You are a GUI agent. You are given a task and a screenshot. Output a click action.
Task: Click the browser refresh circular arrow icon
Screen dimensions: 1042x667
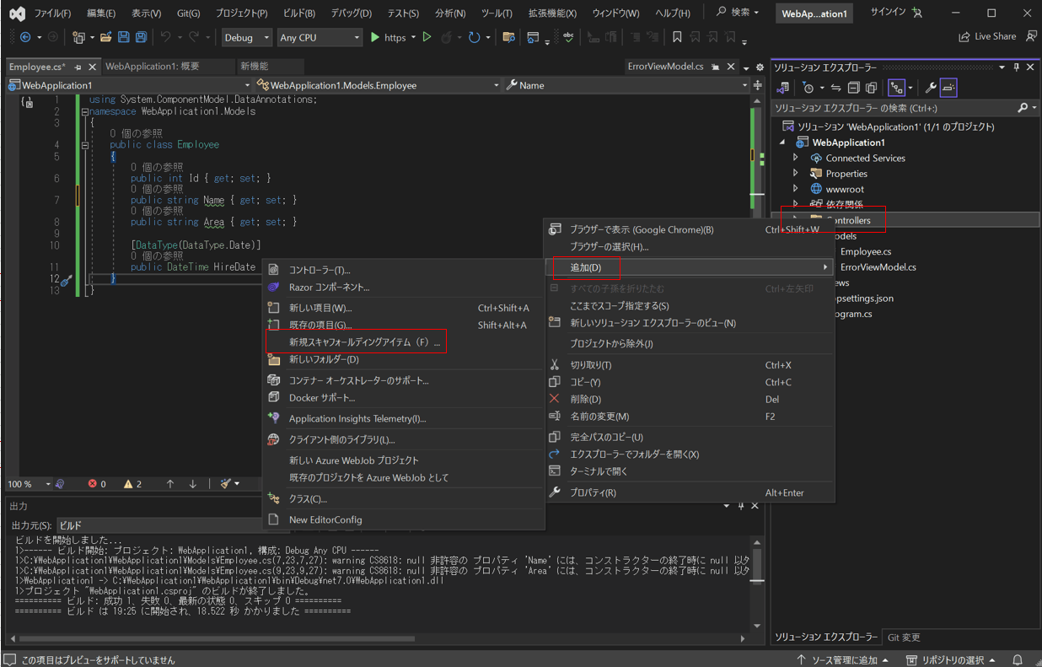(x=474, y=37)
